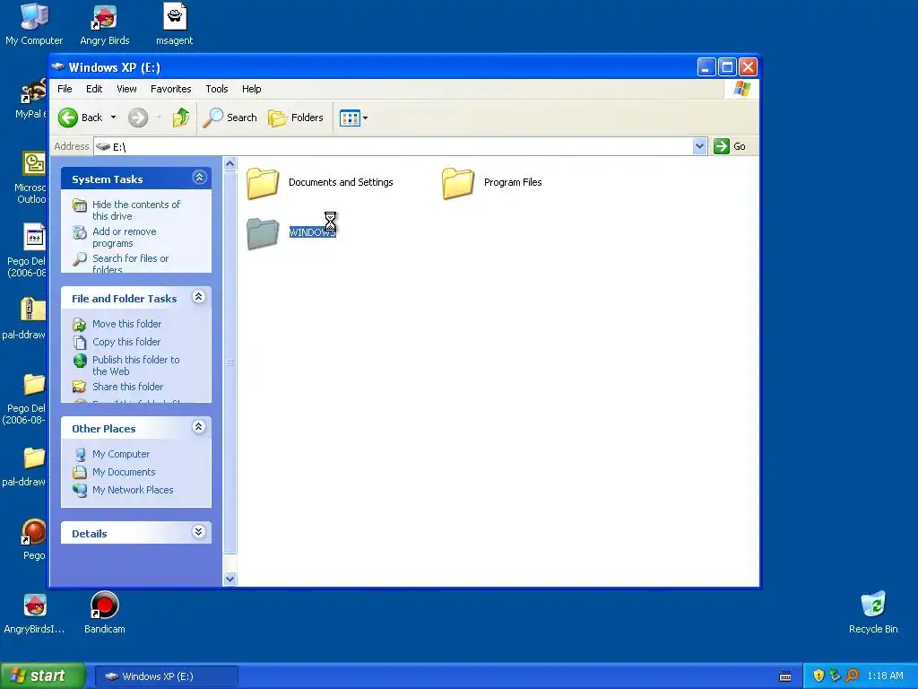918x689 pixels.
Task: Select msagent desktop icon
Action: [x=175, y=24]
